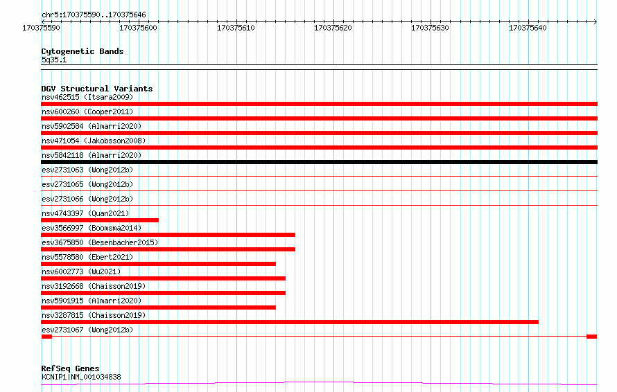Click ruler position 170375610
This screenshot has width=617, height=392.
[236, 28]
